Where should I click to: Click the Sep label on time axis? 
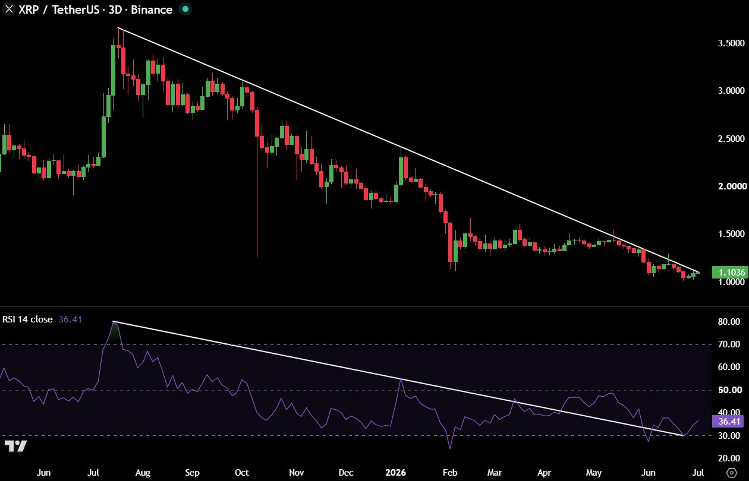tap(192, 473)
